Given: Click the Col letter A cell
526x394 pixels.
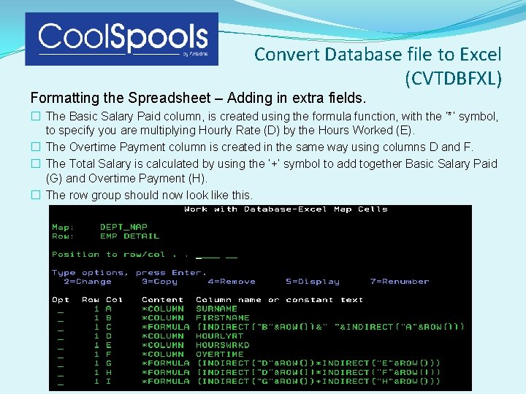Looking at the screenshot, I should pos(108,309).
